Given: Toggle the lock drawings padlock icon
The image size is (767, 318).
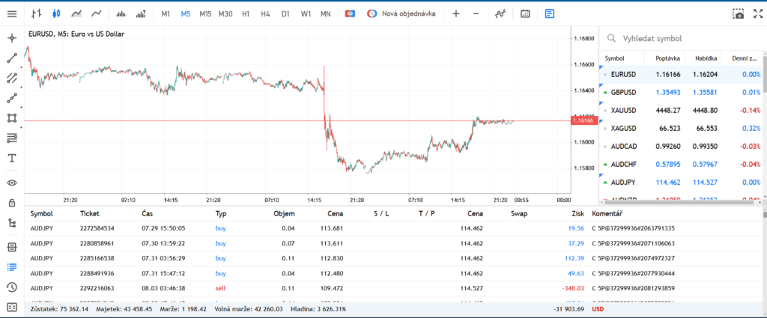Looking at the screenshot, I should pos(12,203).
